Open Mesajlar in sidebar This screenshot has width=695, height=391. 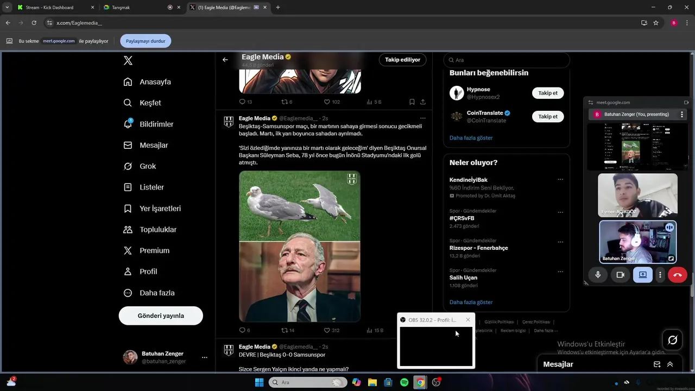[x=146, y=145]
